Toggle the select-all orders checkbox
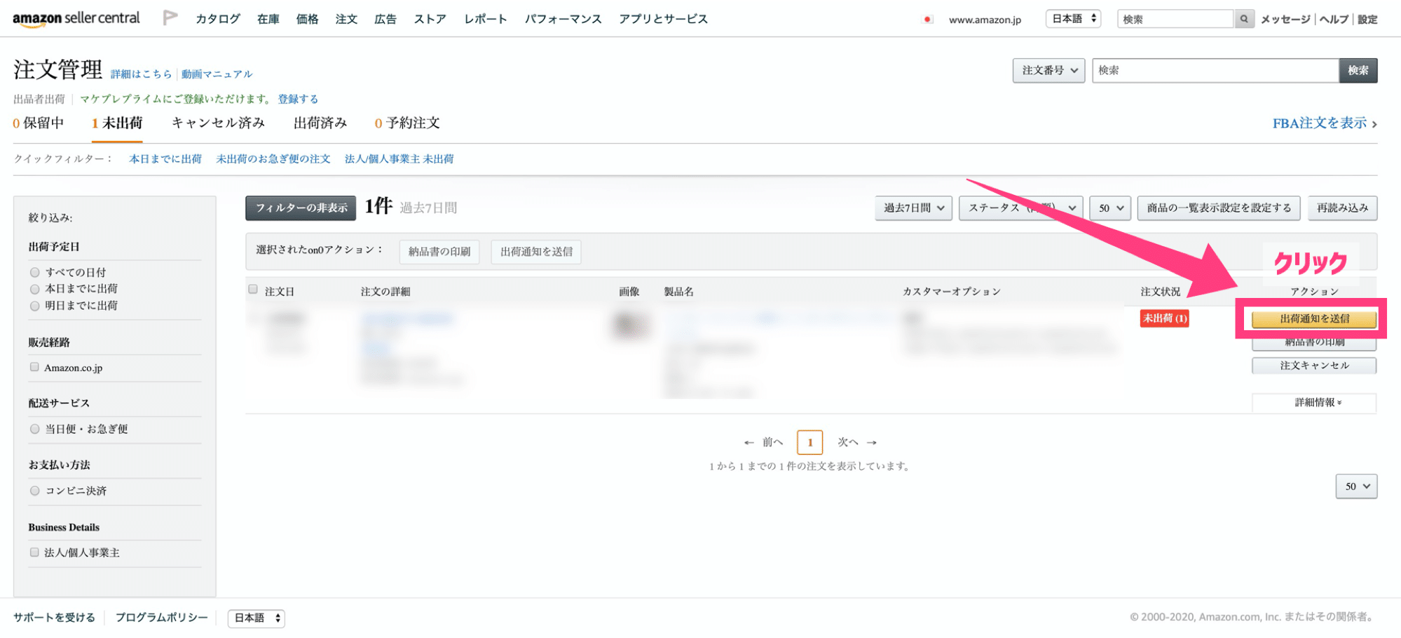This screenshot has width=1401, height=638. [x=253, y=289]
